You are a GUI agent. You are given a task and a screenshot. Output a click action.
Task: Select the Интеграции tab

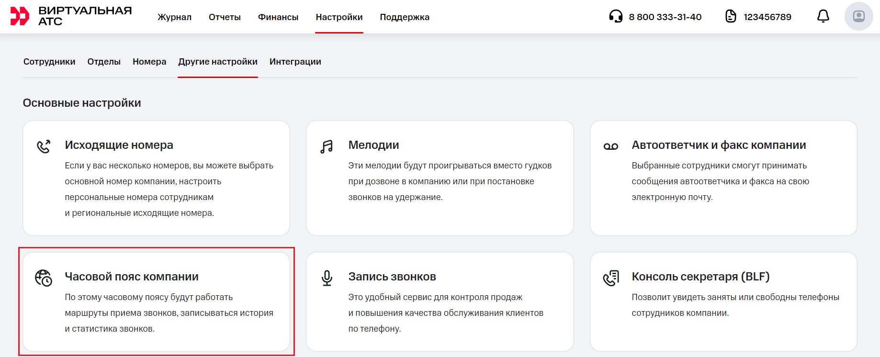click(x=295, y=62)
